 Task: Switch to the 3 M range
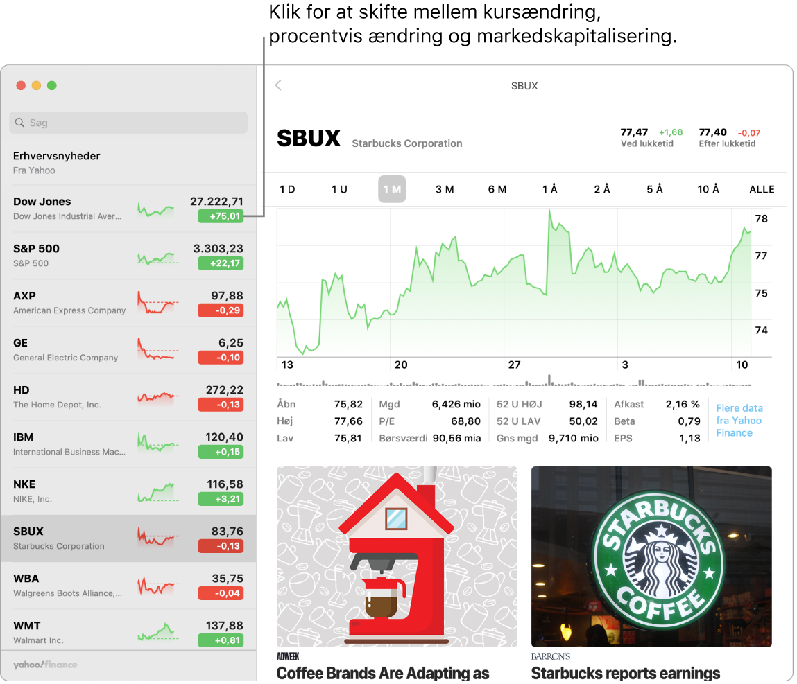point(445,189)
